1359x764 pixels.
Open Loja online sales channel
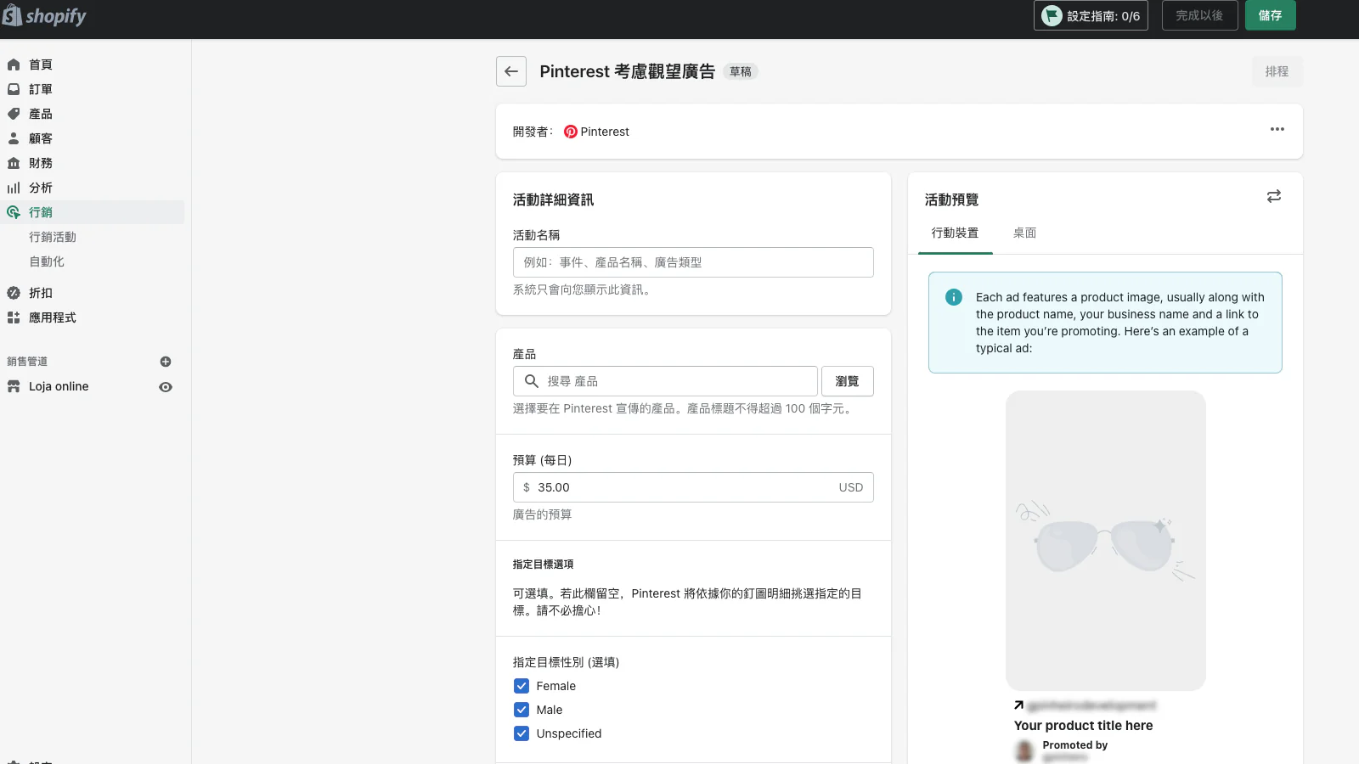(x=59, y=386)
